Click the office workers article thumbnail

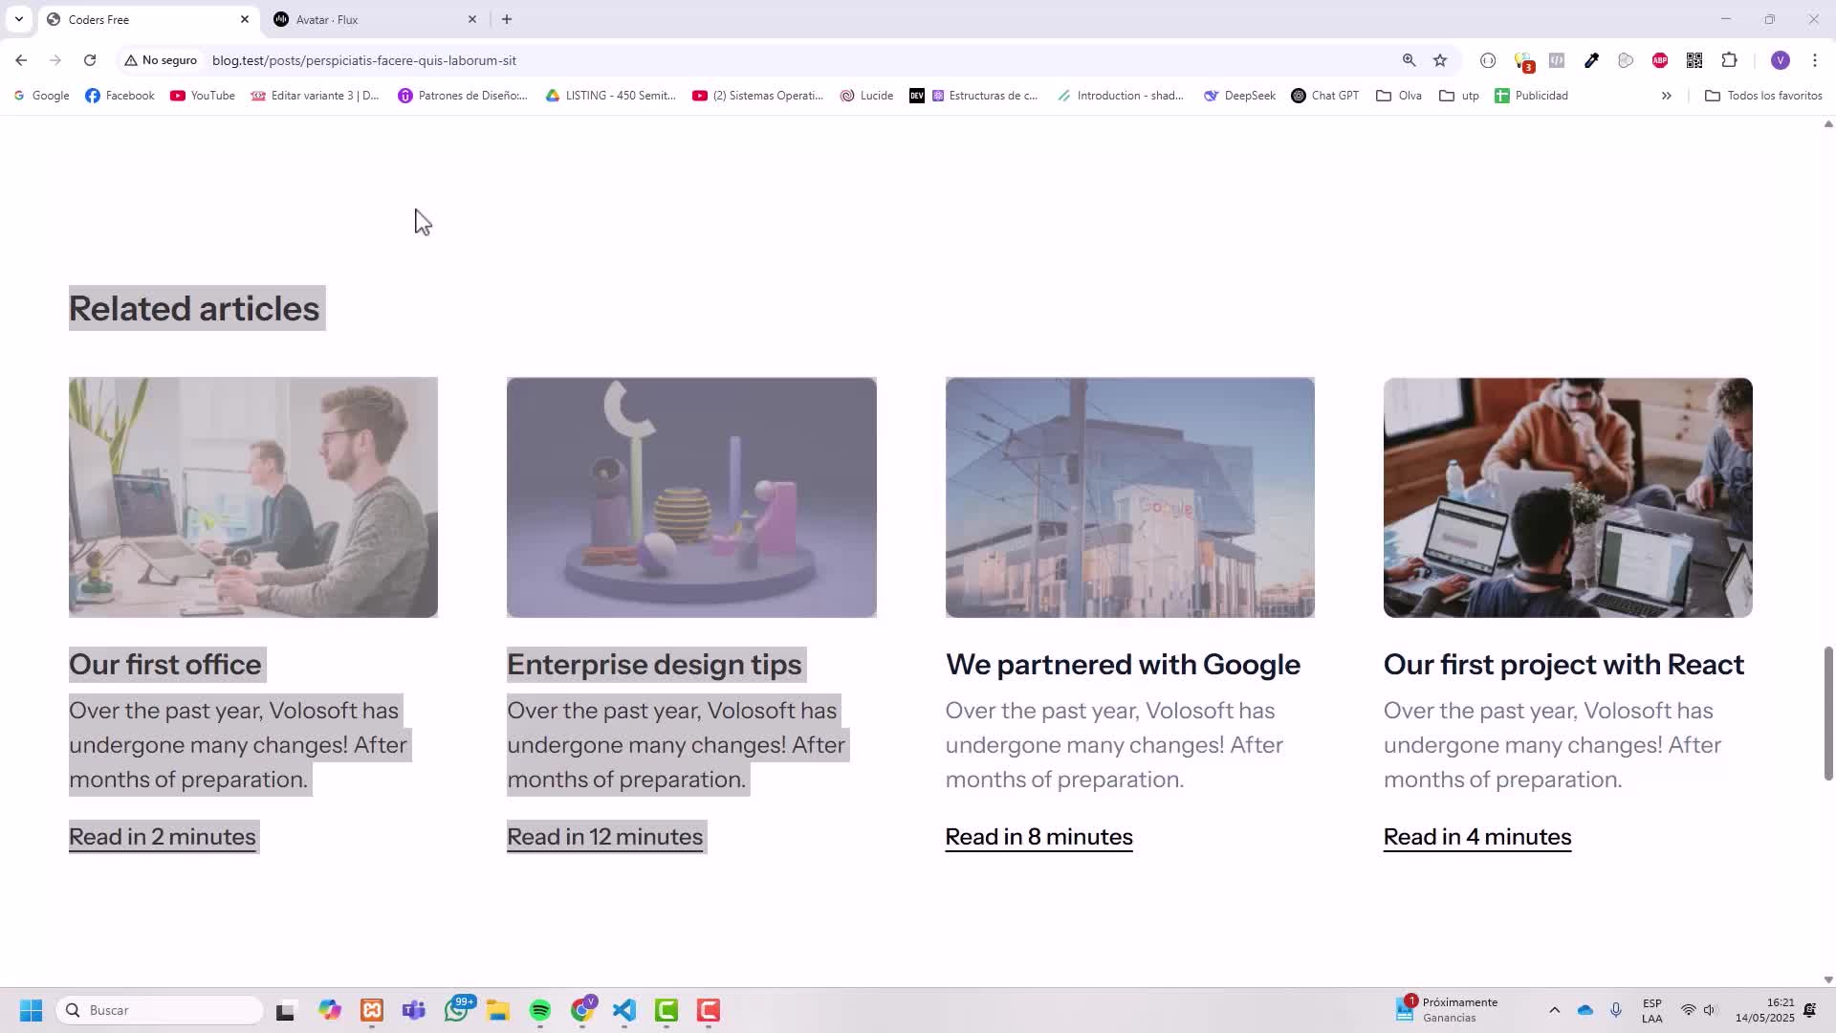[x=253, y=497]
